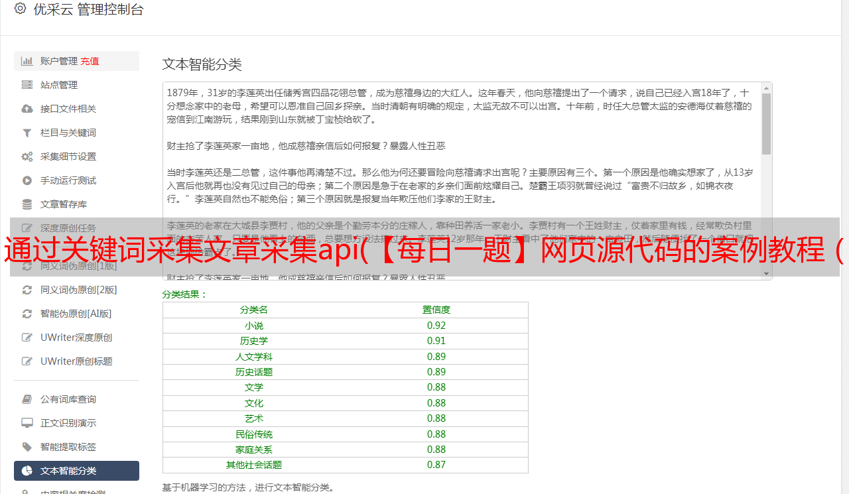The height and width of the screenshot is (494, 849).
Task: Select the 艺术 category cell
Action: click(x=254, y=418)
